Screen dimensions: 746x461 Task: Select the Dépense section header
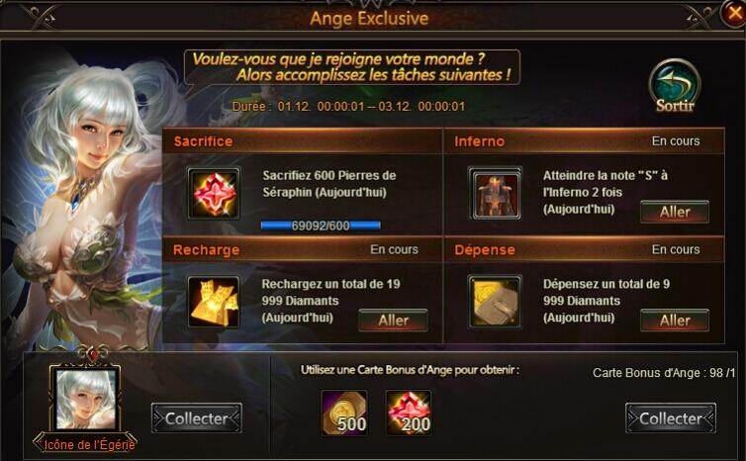click(x=585, y=249)
